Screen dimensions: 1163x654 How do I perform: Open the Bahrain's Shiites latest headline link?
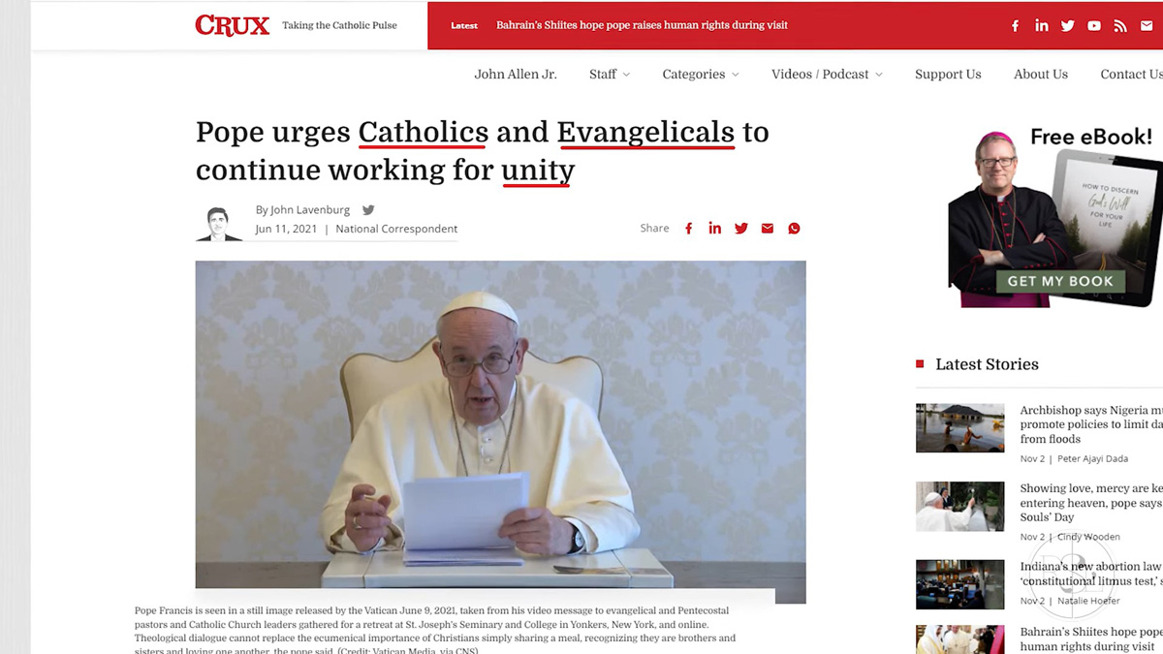tap(642, 25)
